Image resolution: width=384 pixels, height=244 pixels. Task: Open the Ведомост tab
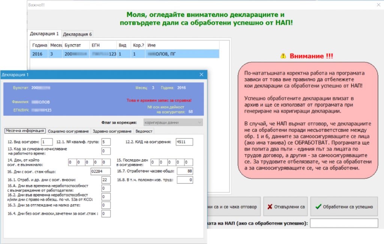click(144, 131)
